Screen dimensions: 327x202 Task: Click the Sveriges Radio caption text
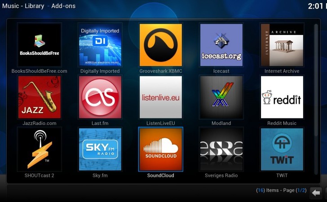click(x=221, y=176)
